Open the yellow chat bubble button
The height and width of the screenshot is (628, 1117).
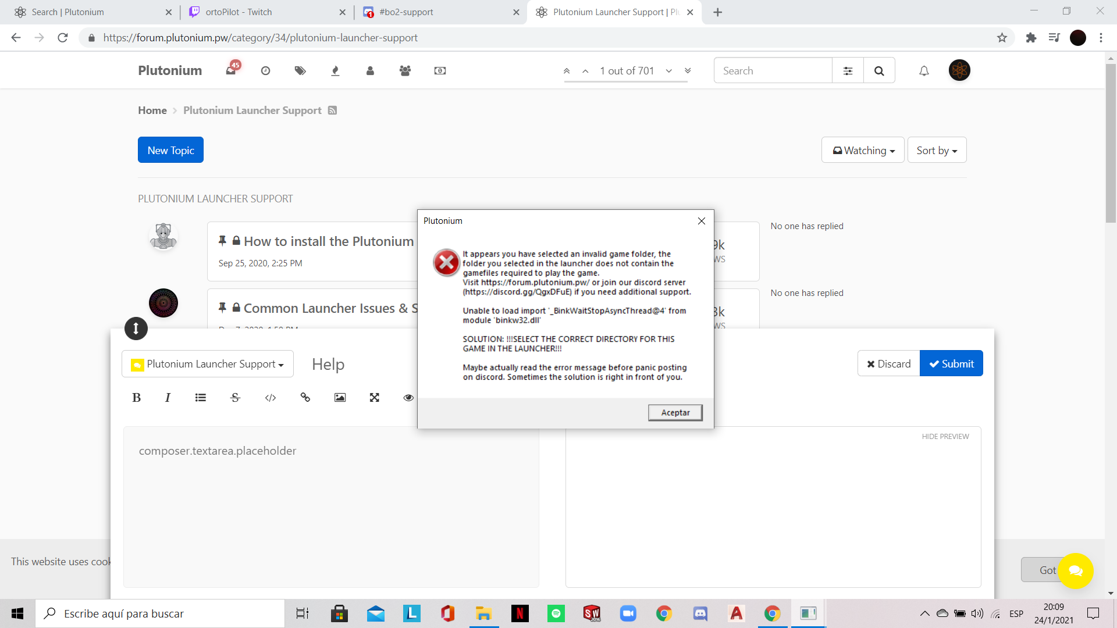(x=1076, y=570)
